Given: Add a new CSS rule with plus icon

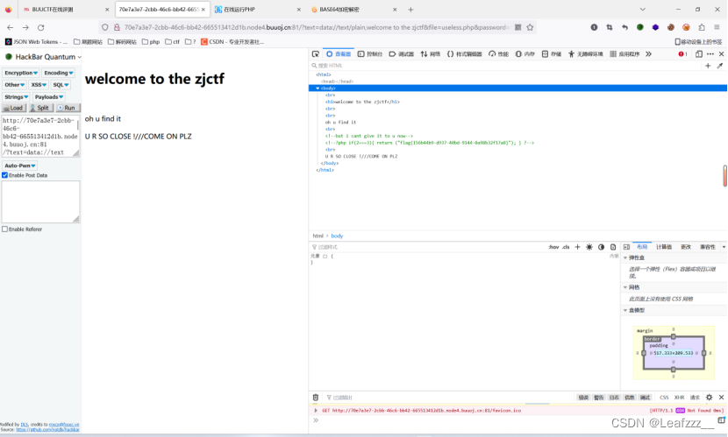Looking at the screenshot, I should tap(577, 247).
